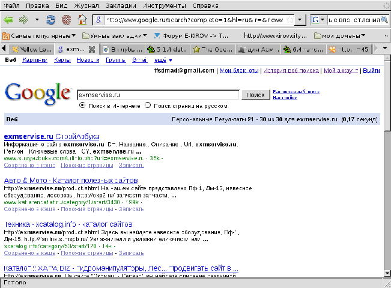Image resolution: width=391 pixels, height=288 pixels.
Task: Reload the page with the refresh icon
Action: pos(51,19)
